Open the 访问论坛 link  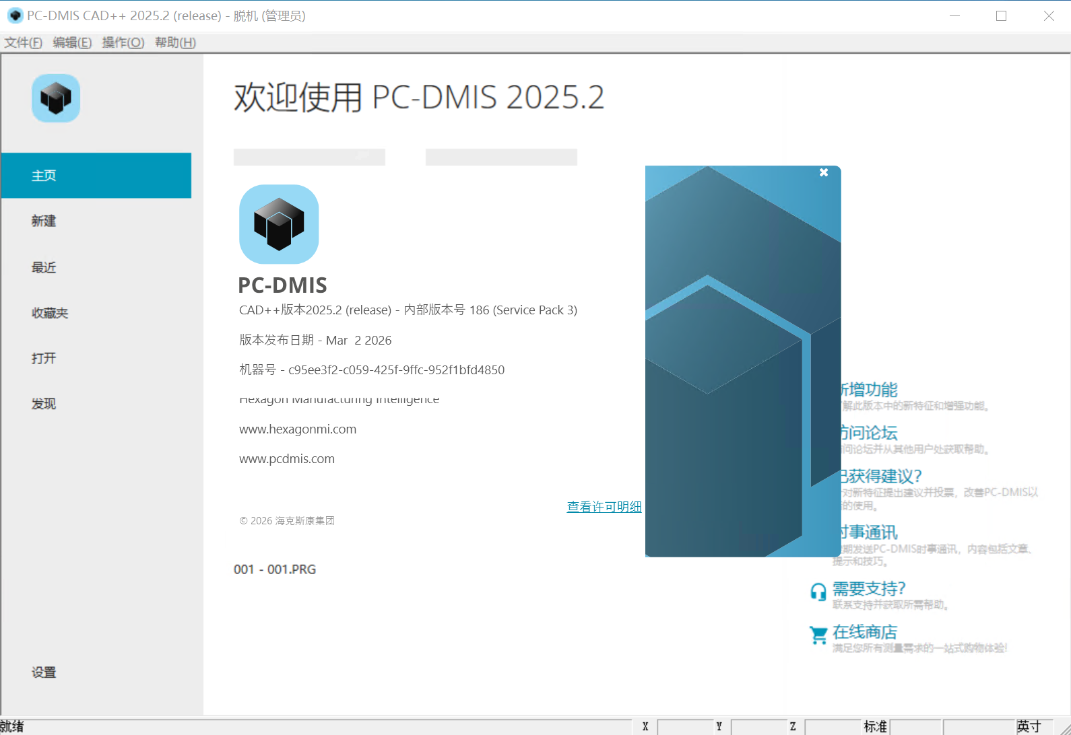click(869, 433)
